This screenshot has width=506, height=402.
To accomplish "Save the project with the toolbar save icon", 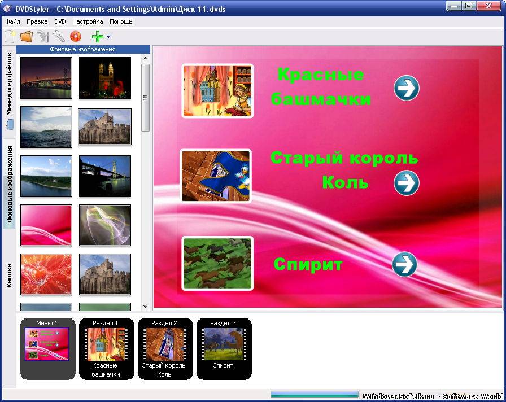I will click(42, 37).
